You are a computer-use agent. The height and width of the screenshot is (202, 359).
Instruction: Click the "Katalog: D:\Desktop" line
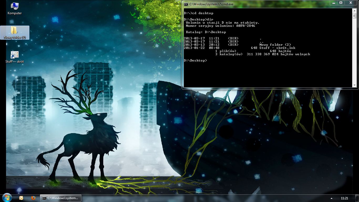[x=206, y=32]
